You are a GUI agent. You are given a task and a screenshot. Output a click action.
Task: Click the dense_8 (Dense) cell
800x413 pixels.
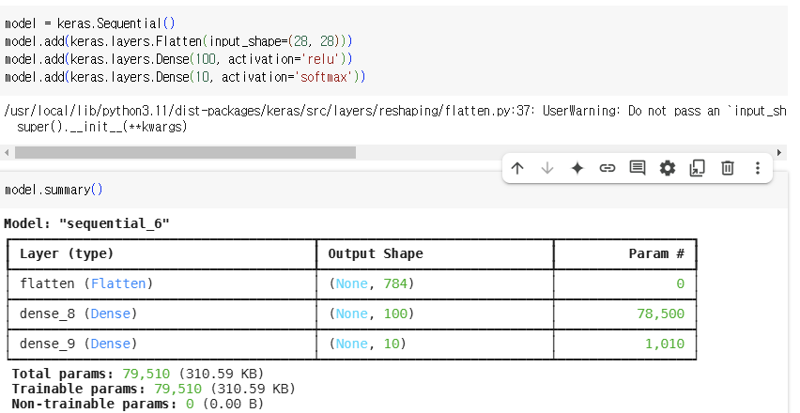click(79, 314)
